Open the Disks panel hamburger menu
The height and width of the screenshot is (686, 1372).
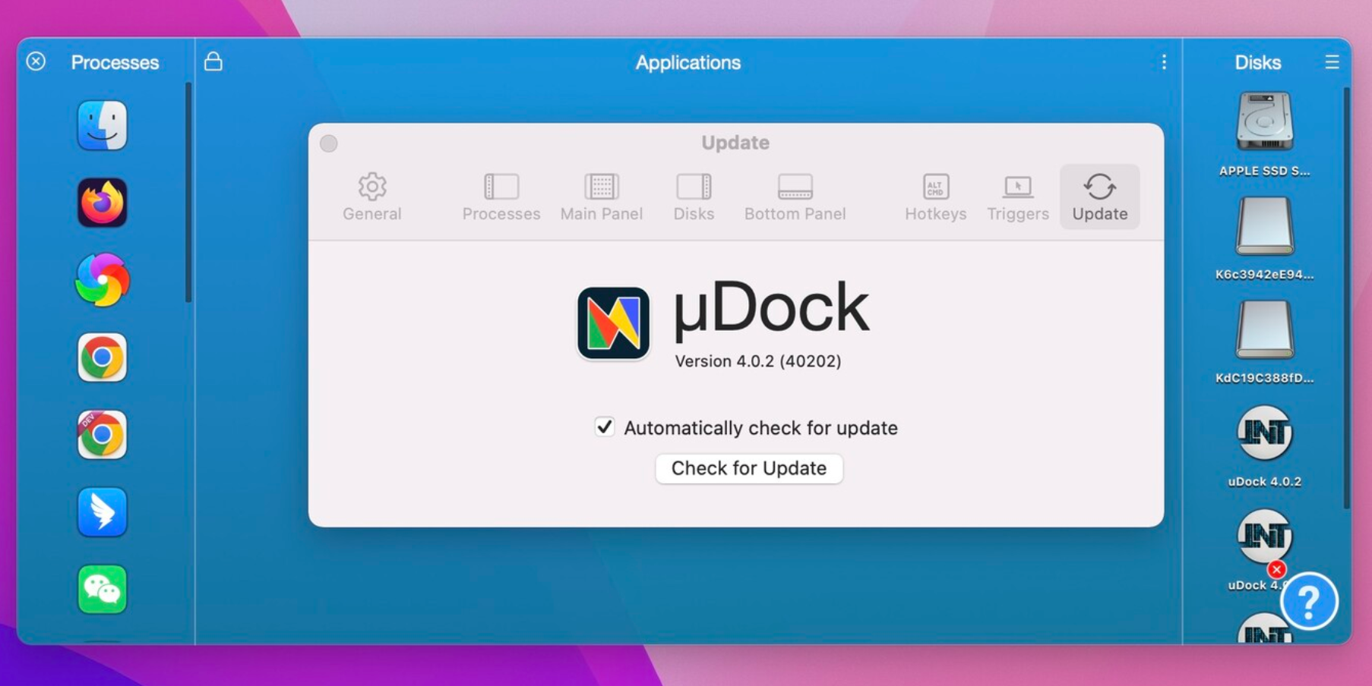(1332, 62)
